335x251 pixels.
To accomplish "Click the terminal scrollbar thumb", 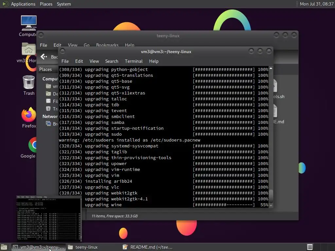I will [x=271, y=196].
